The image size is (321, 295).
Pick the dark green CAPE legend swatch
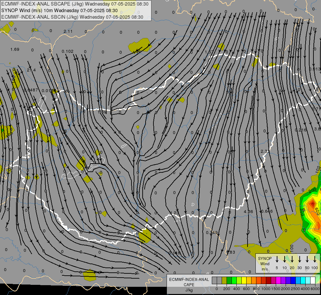[x=229, y=280]
